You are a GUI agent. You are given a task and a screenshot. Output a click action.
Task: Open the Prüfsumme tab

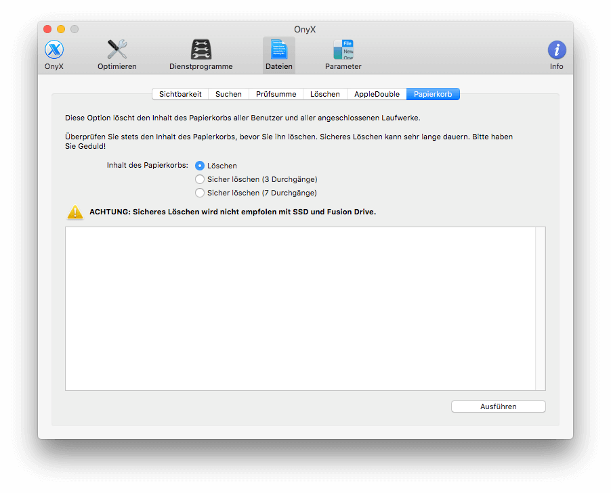point(276,94)
